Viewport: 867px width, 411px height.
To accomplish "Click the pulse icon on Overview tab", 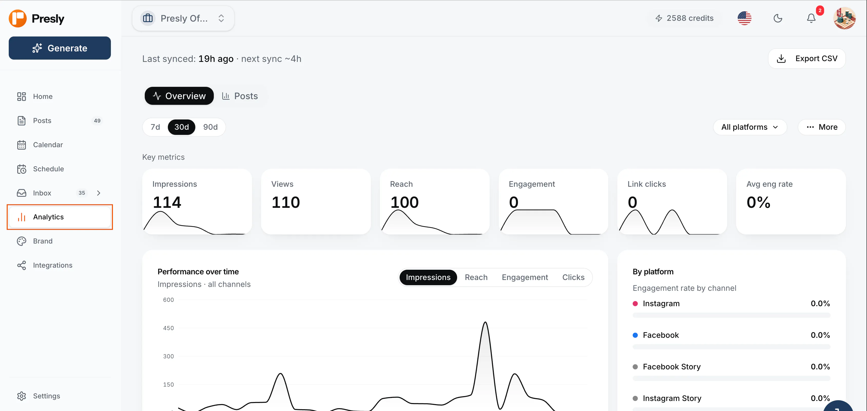I will (x=157, y=96).
